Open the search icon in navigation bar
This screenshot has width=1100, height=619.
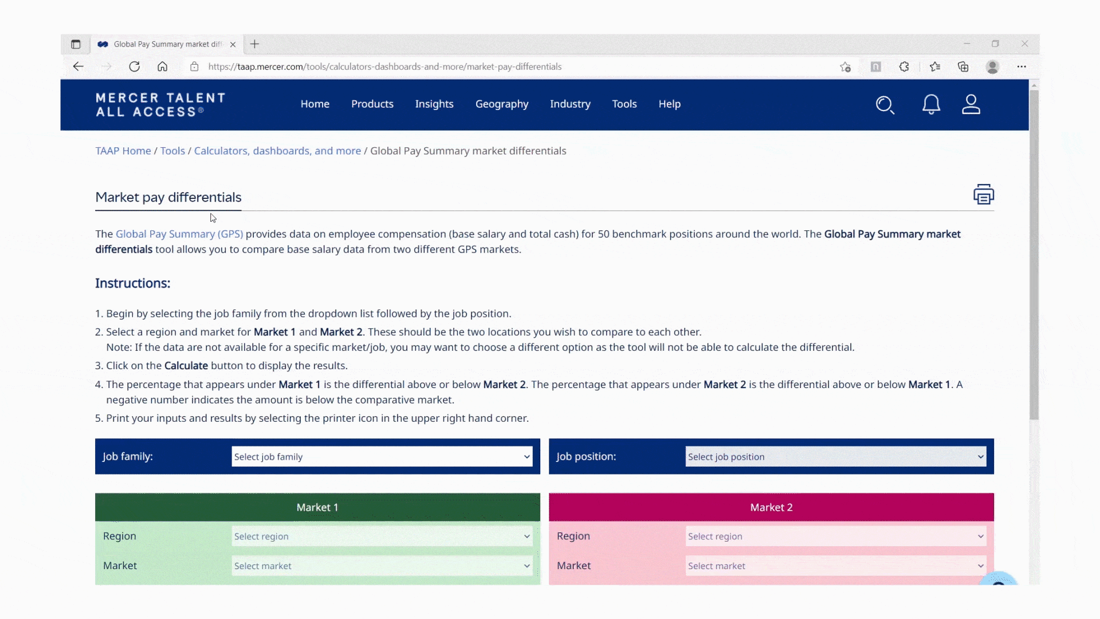pos(885,105)
